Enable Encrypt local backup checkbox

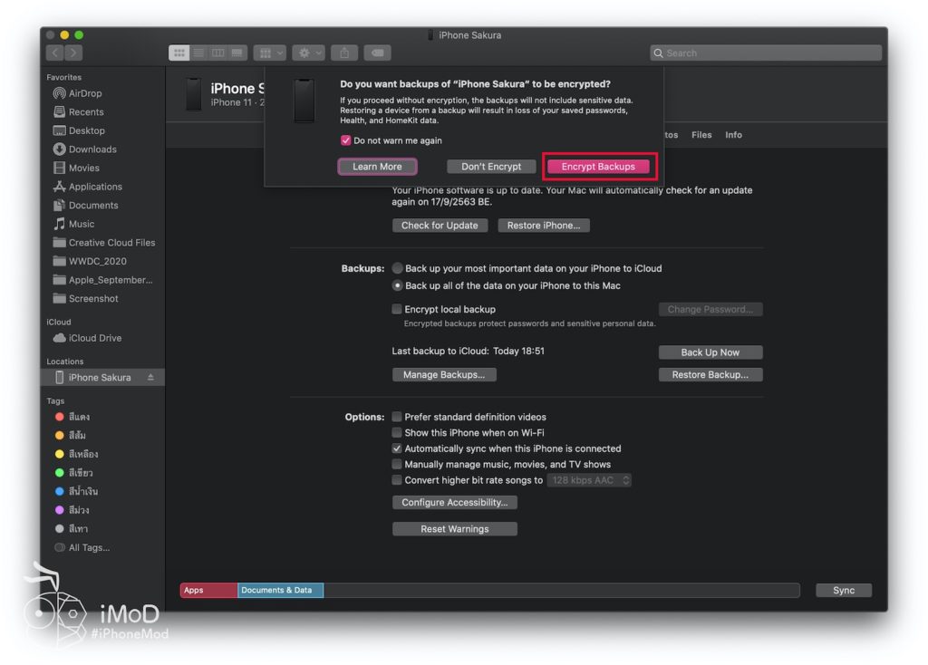pyautogui.click(x=397, y=310)
